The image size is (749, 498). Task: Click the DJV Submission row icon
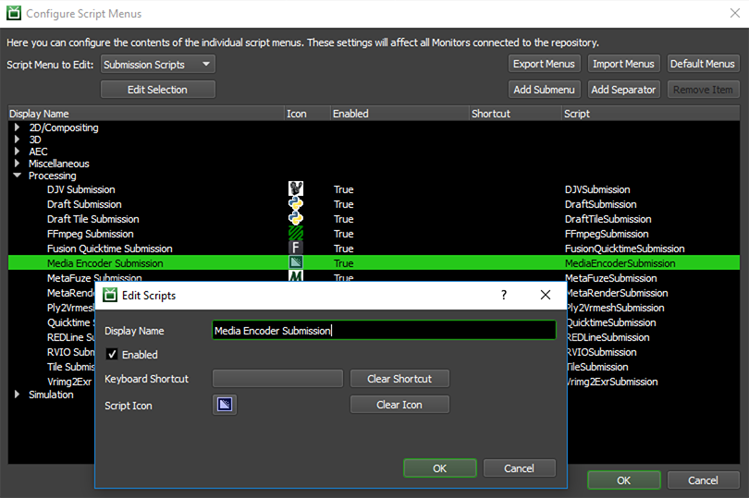(296, 189)
